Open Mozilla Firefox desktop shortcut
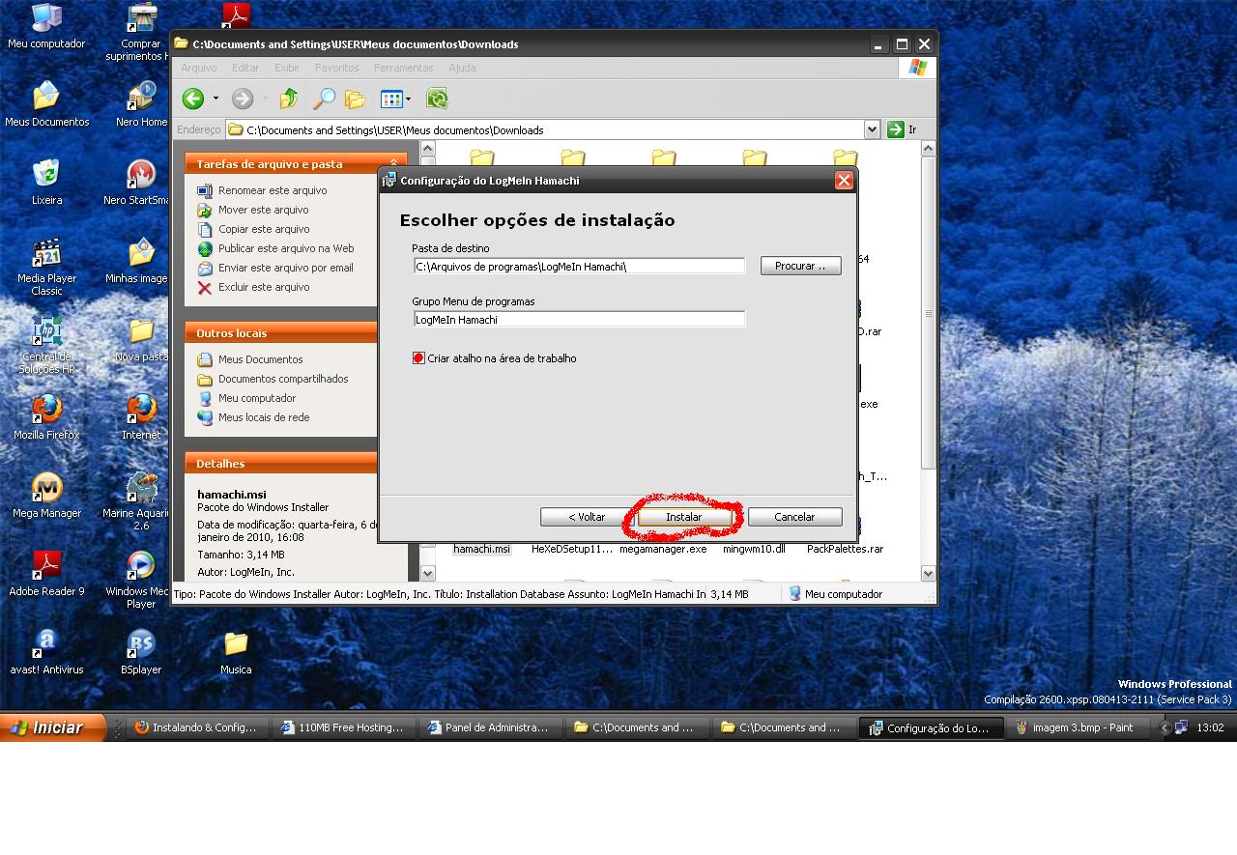Viewport: 1237px width, 855px height. (x=46, y=411)
